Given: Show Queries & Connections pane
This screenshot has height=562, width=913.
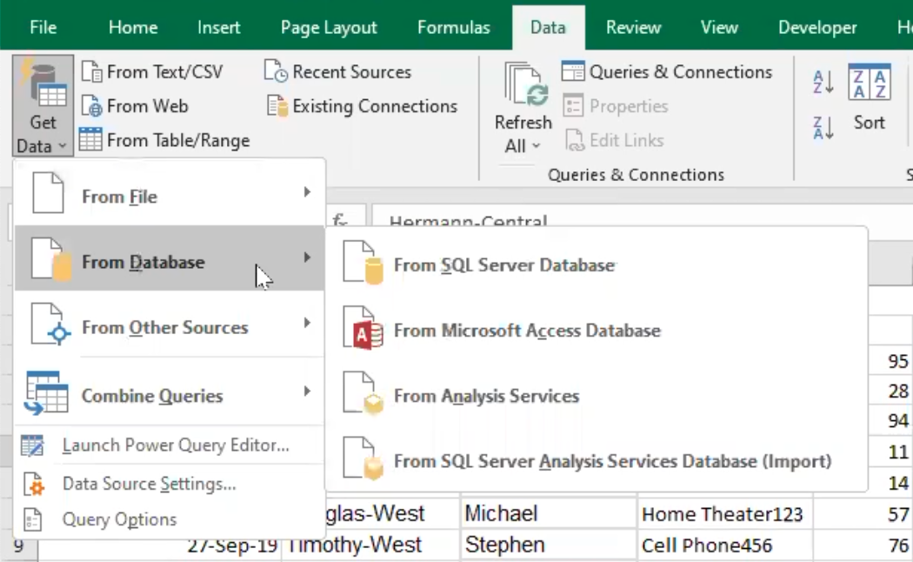Looking at the screenshot, I should tap(667, 72).
